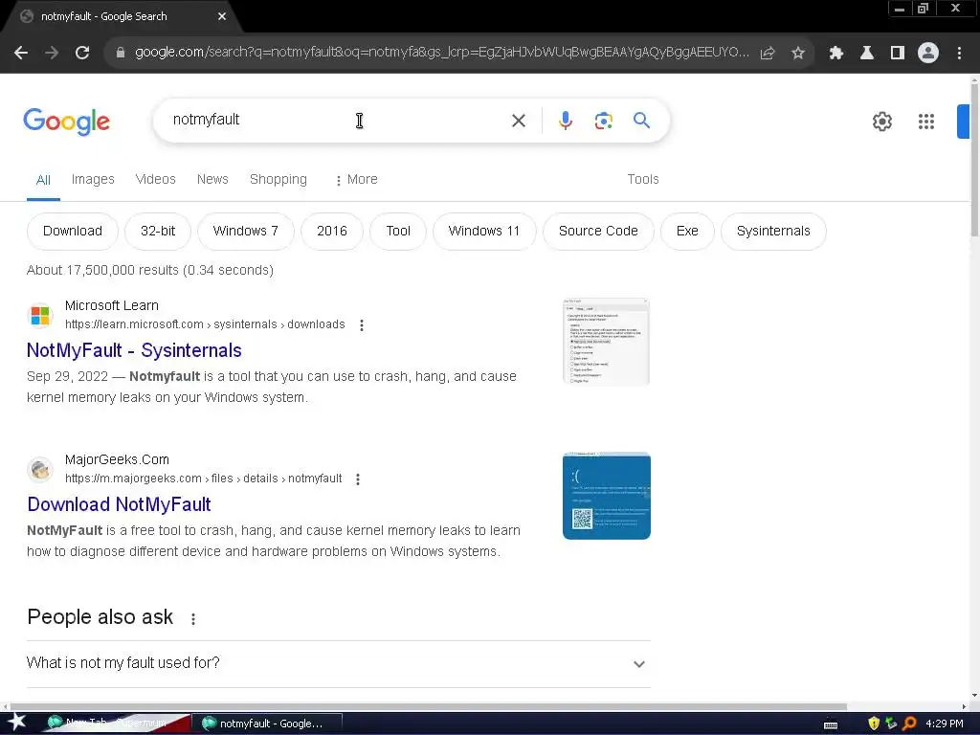Open the NotMyFault - Sysinternals link
This screenshot has width=980, height=735.
pyautogui.click(x=134, y=350)
